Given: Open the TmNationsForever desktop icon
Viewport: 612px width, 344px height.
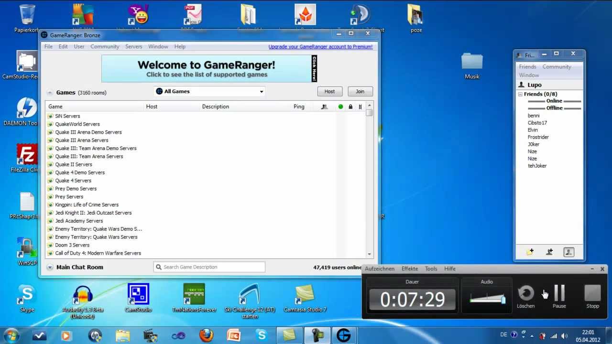Looking at the screenshot, I should coord(194,299).
